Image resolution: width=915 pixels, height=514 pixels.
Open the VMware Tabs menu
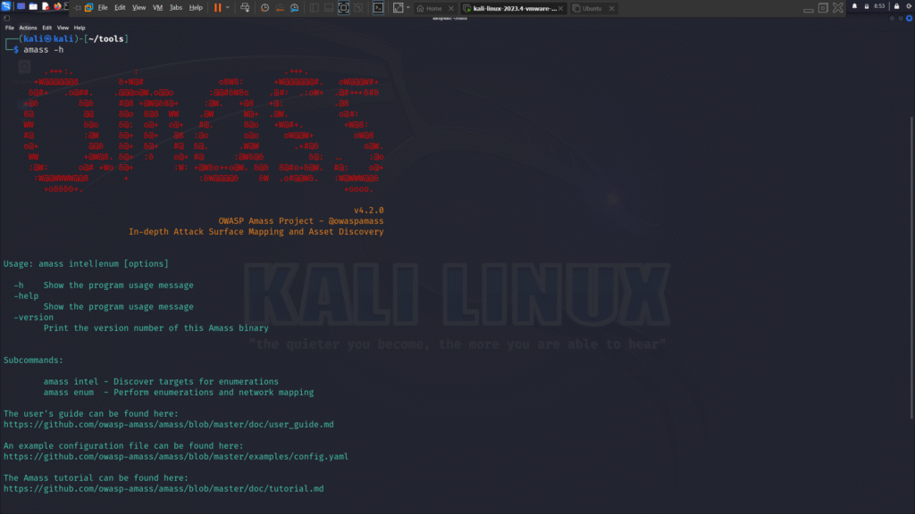click(176, 7)
